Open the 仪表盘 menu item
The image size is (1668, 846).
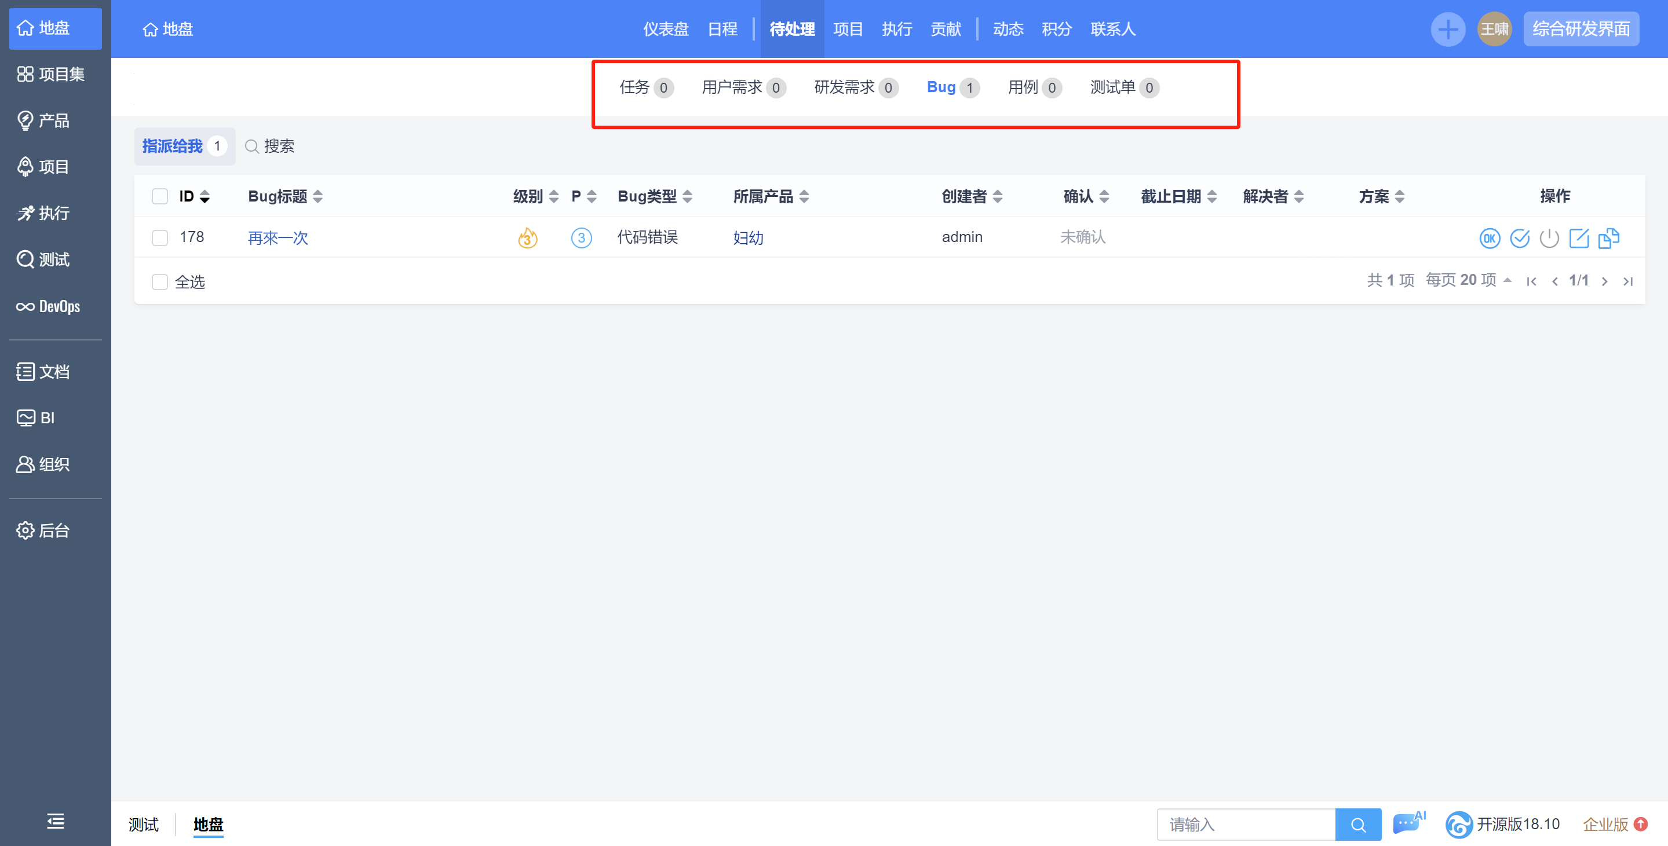[x=666, y=29]
